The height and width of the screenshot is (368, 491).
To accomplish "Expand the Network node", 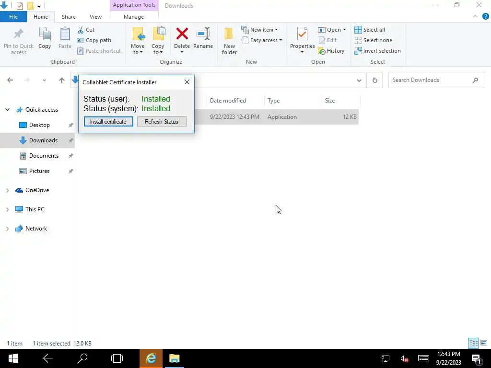I will tap(8, 229).
